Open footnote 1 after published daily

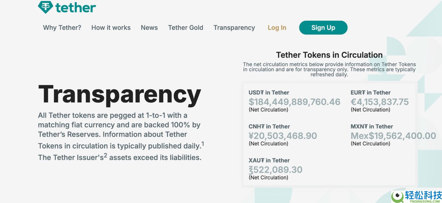203,144
